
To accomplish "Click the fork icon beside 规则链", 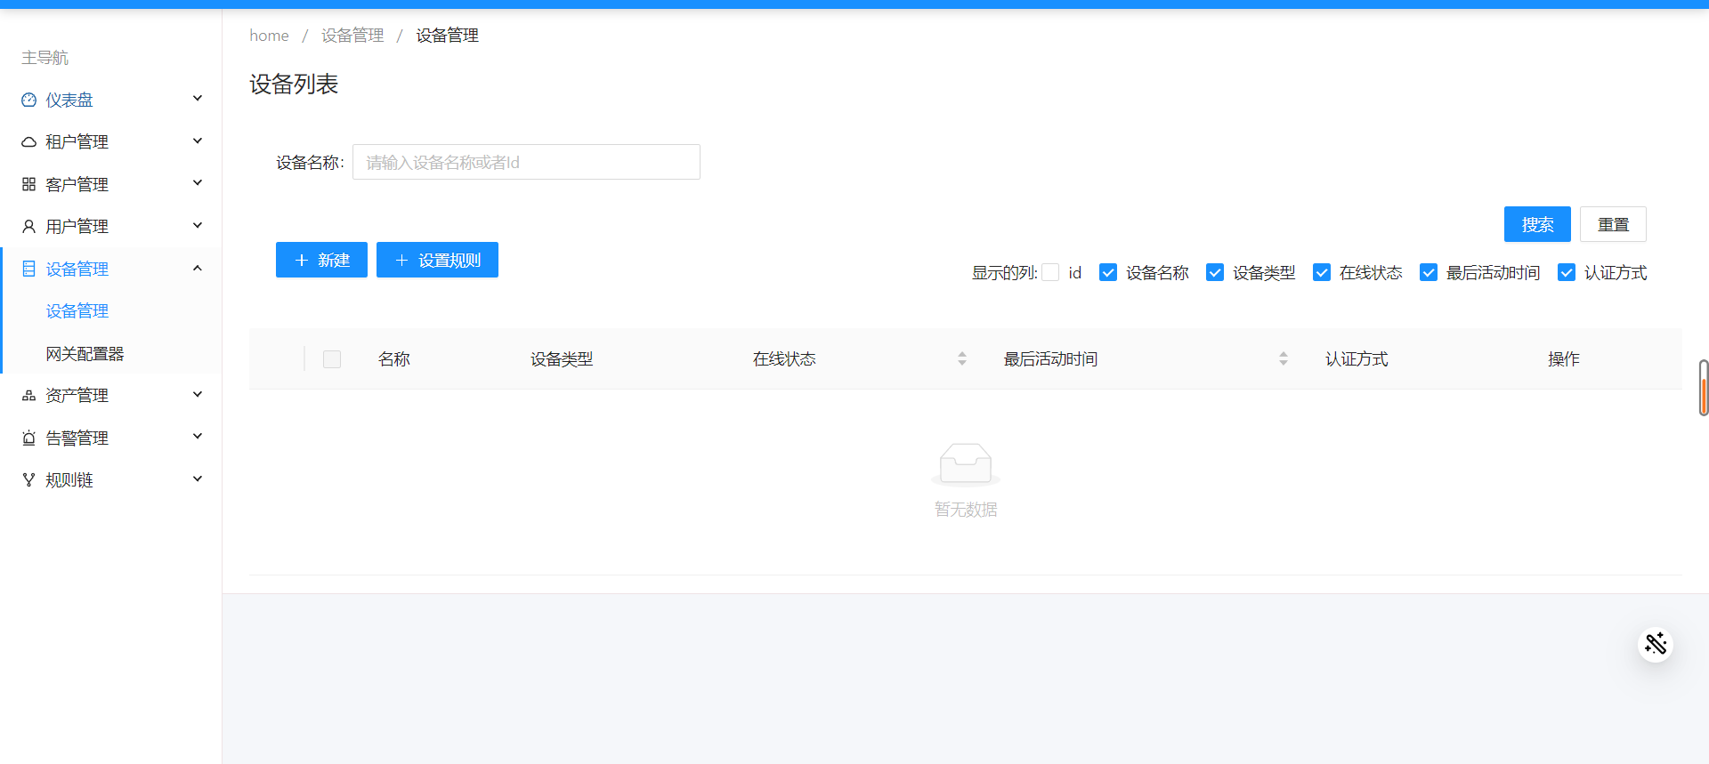I will point(28,480).
